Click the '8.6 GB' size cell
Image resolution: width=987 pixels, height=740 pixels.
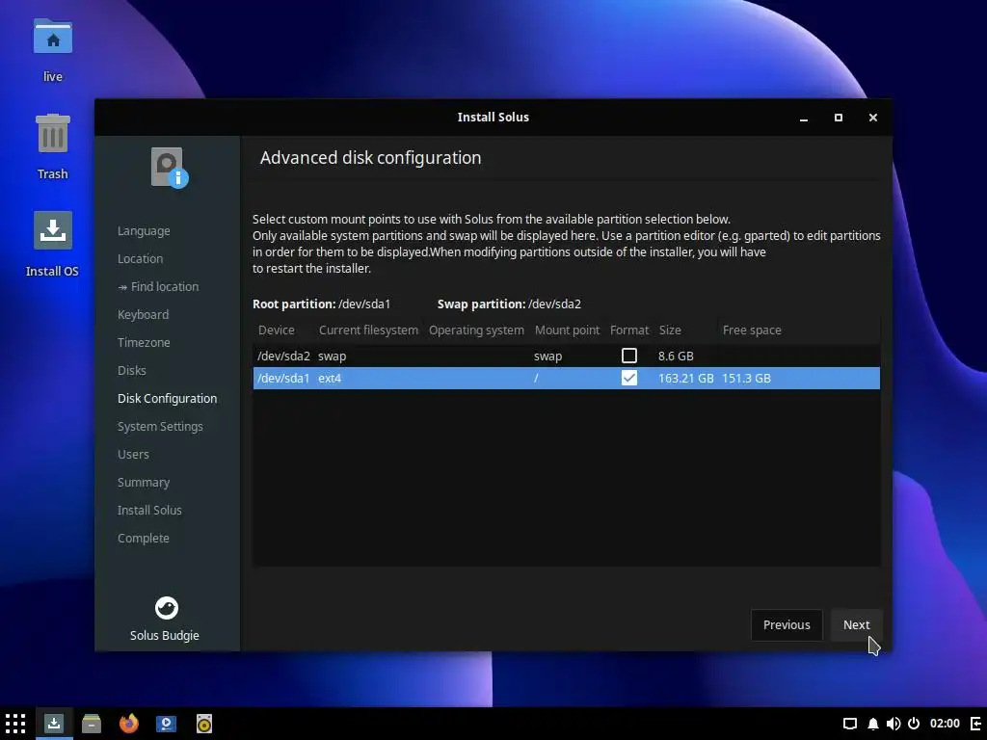pyautogui.click(x=676, y=356)
